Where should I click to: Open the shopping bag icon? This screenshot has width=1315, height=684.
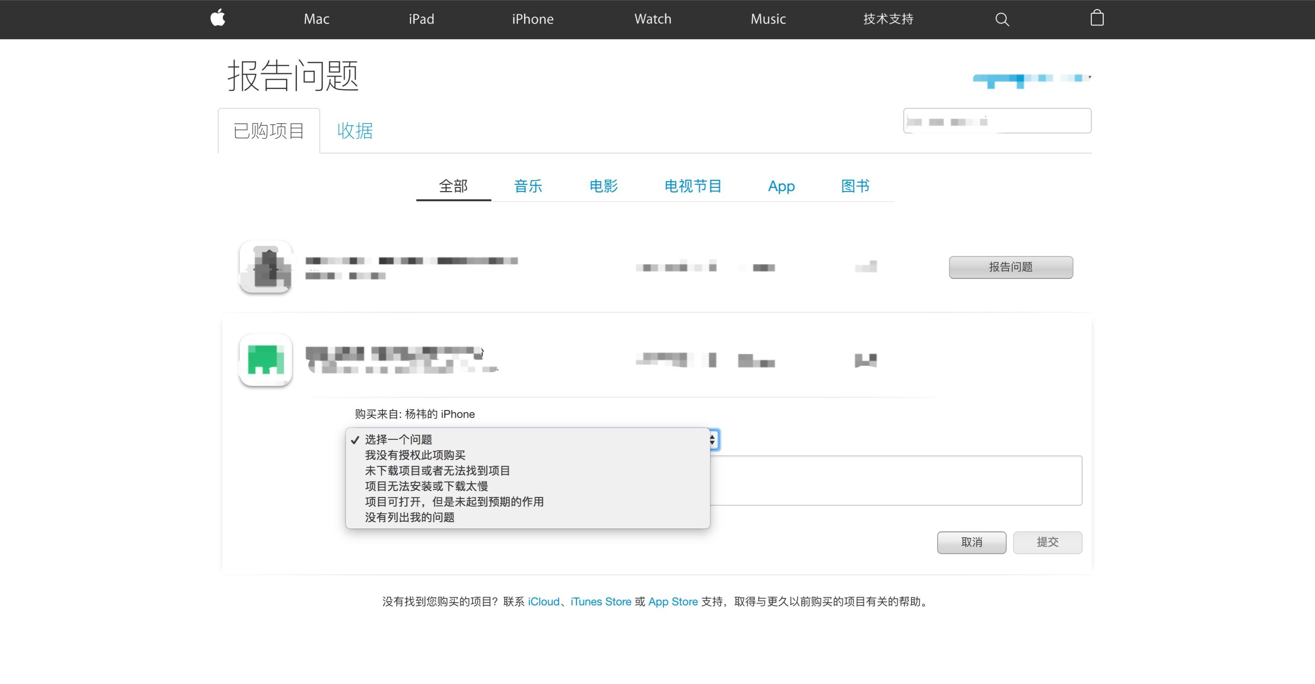coord(1096,18)
